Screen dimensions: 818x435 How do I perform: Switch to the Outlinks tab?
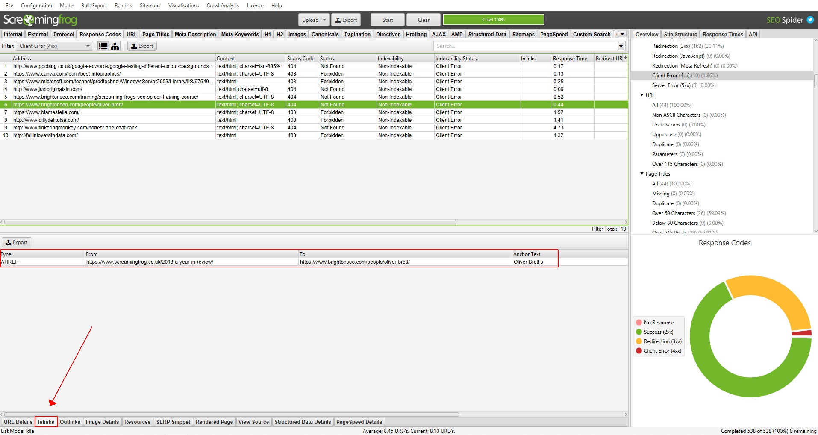pos(70,422)
